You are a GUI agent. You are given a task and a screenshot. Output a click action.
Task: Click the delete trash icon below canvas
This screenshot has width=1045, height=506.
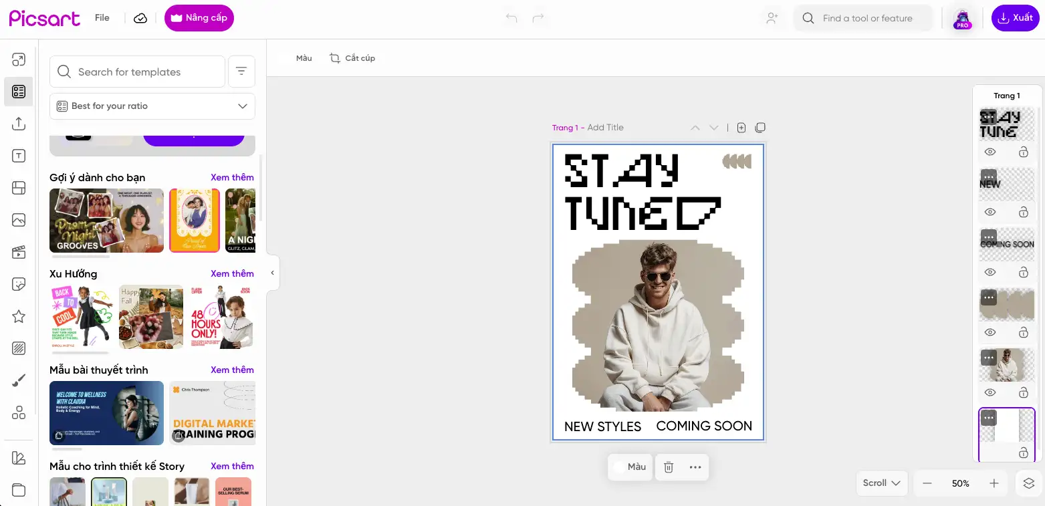point(669,467)
